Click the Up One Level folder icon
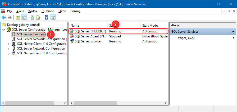 [x=18, y=18]
